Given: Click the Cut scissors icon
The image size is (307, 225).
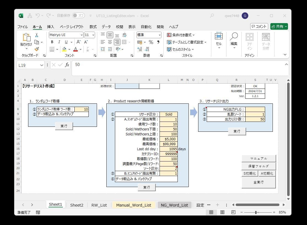Looking at the screenshot, I should coord(37,35).
